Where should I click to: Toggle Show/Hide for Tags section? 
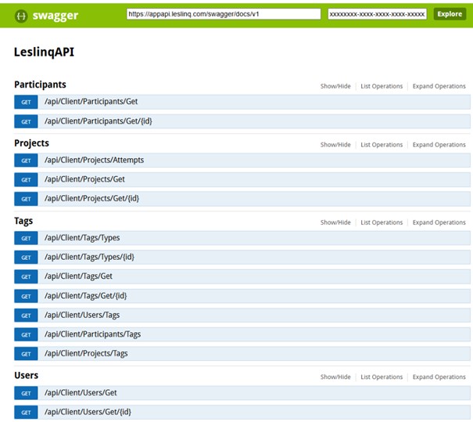pos(335,222)
